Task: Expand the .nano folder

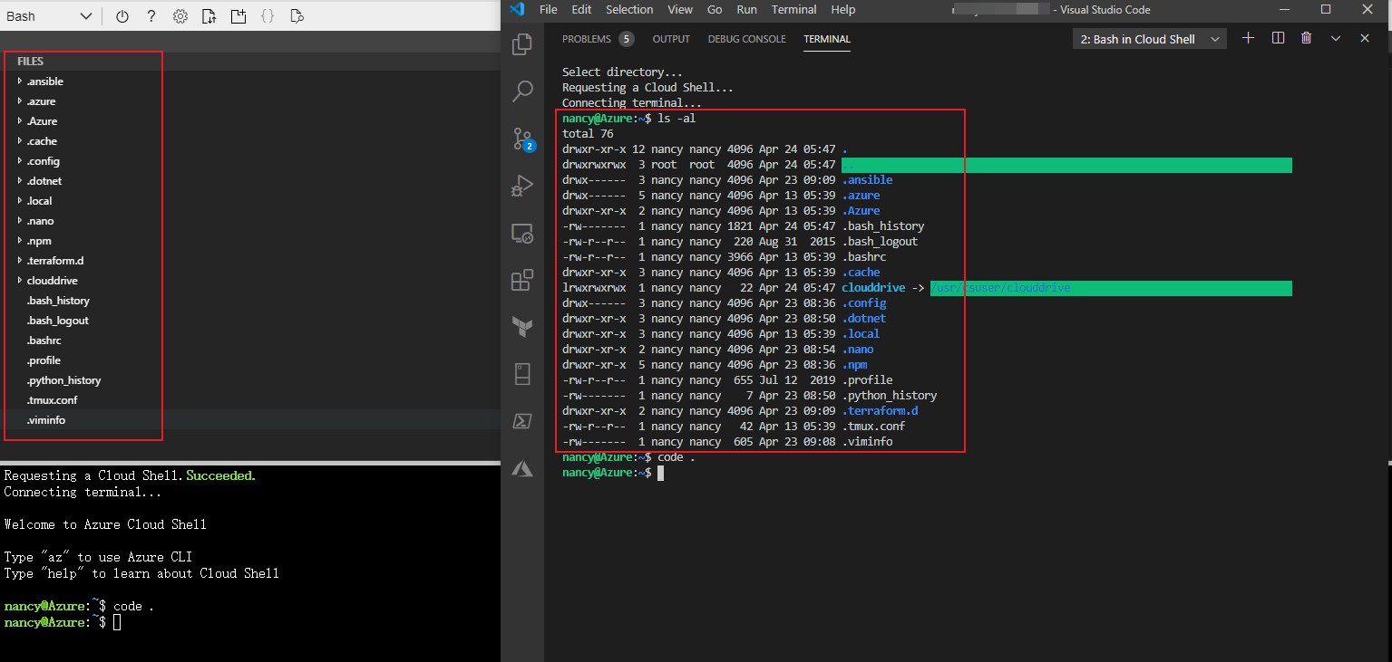Action: (40, 221)
